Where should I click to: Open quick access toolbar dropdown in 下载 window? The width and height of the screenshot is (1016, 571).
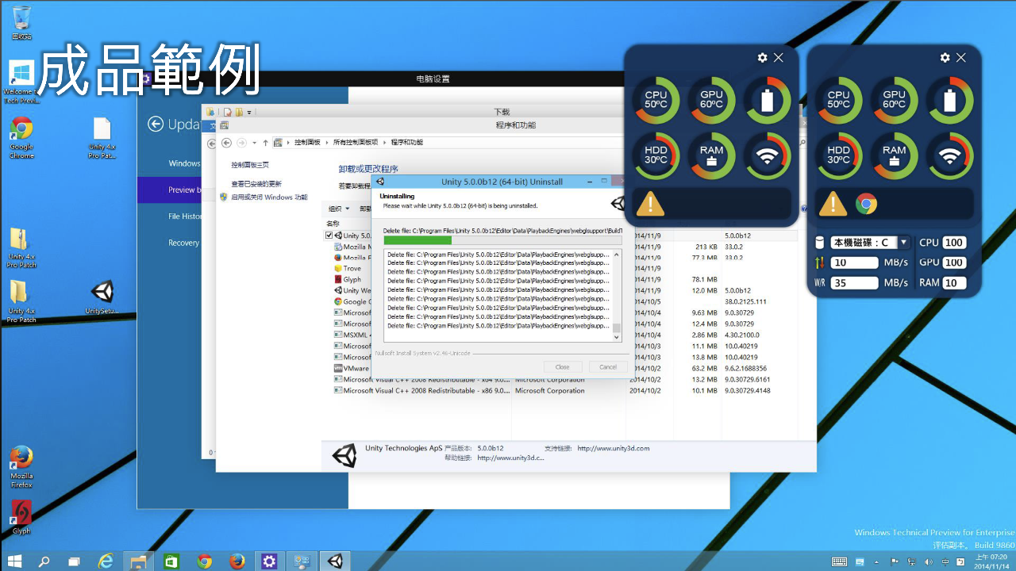tap(249, 113)
